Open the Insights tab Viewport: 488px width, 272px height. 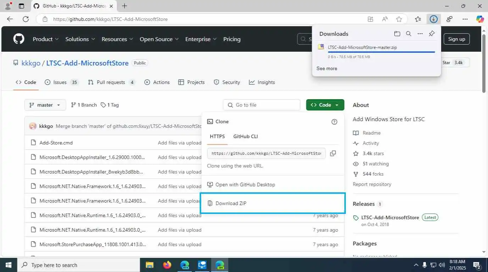tap(262, 82)
